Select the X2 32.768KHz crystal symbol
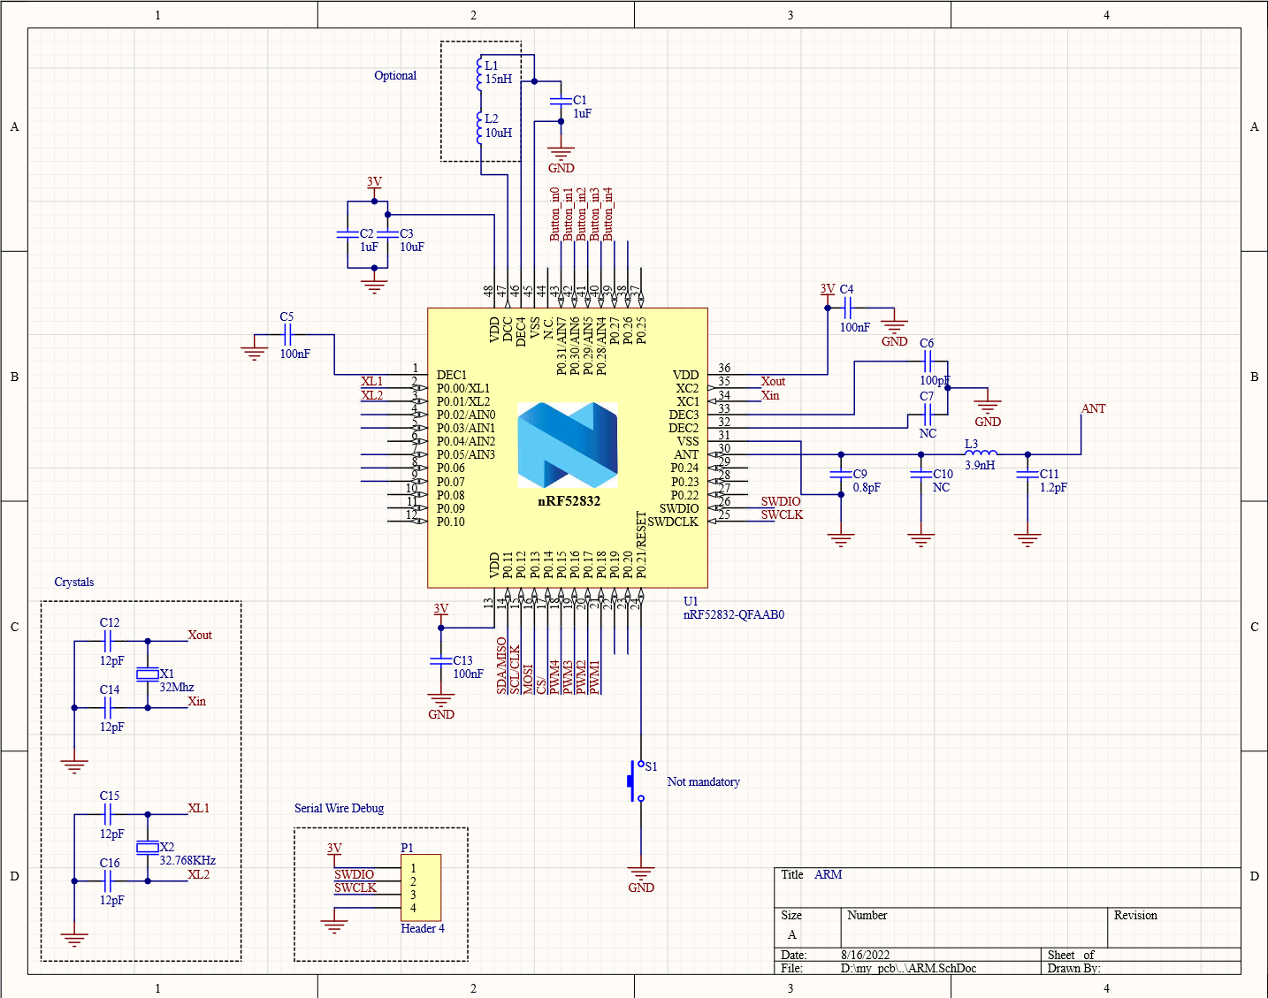Viewport: 1268px width, 998px height. [148, 848]
